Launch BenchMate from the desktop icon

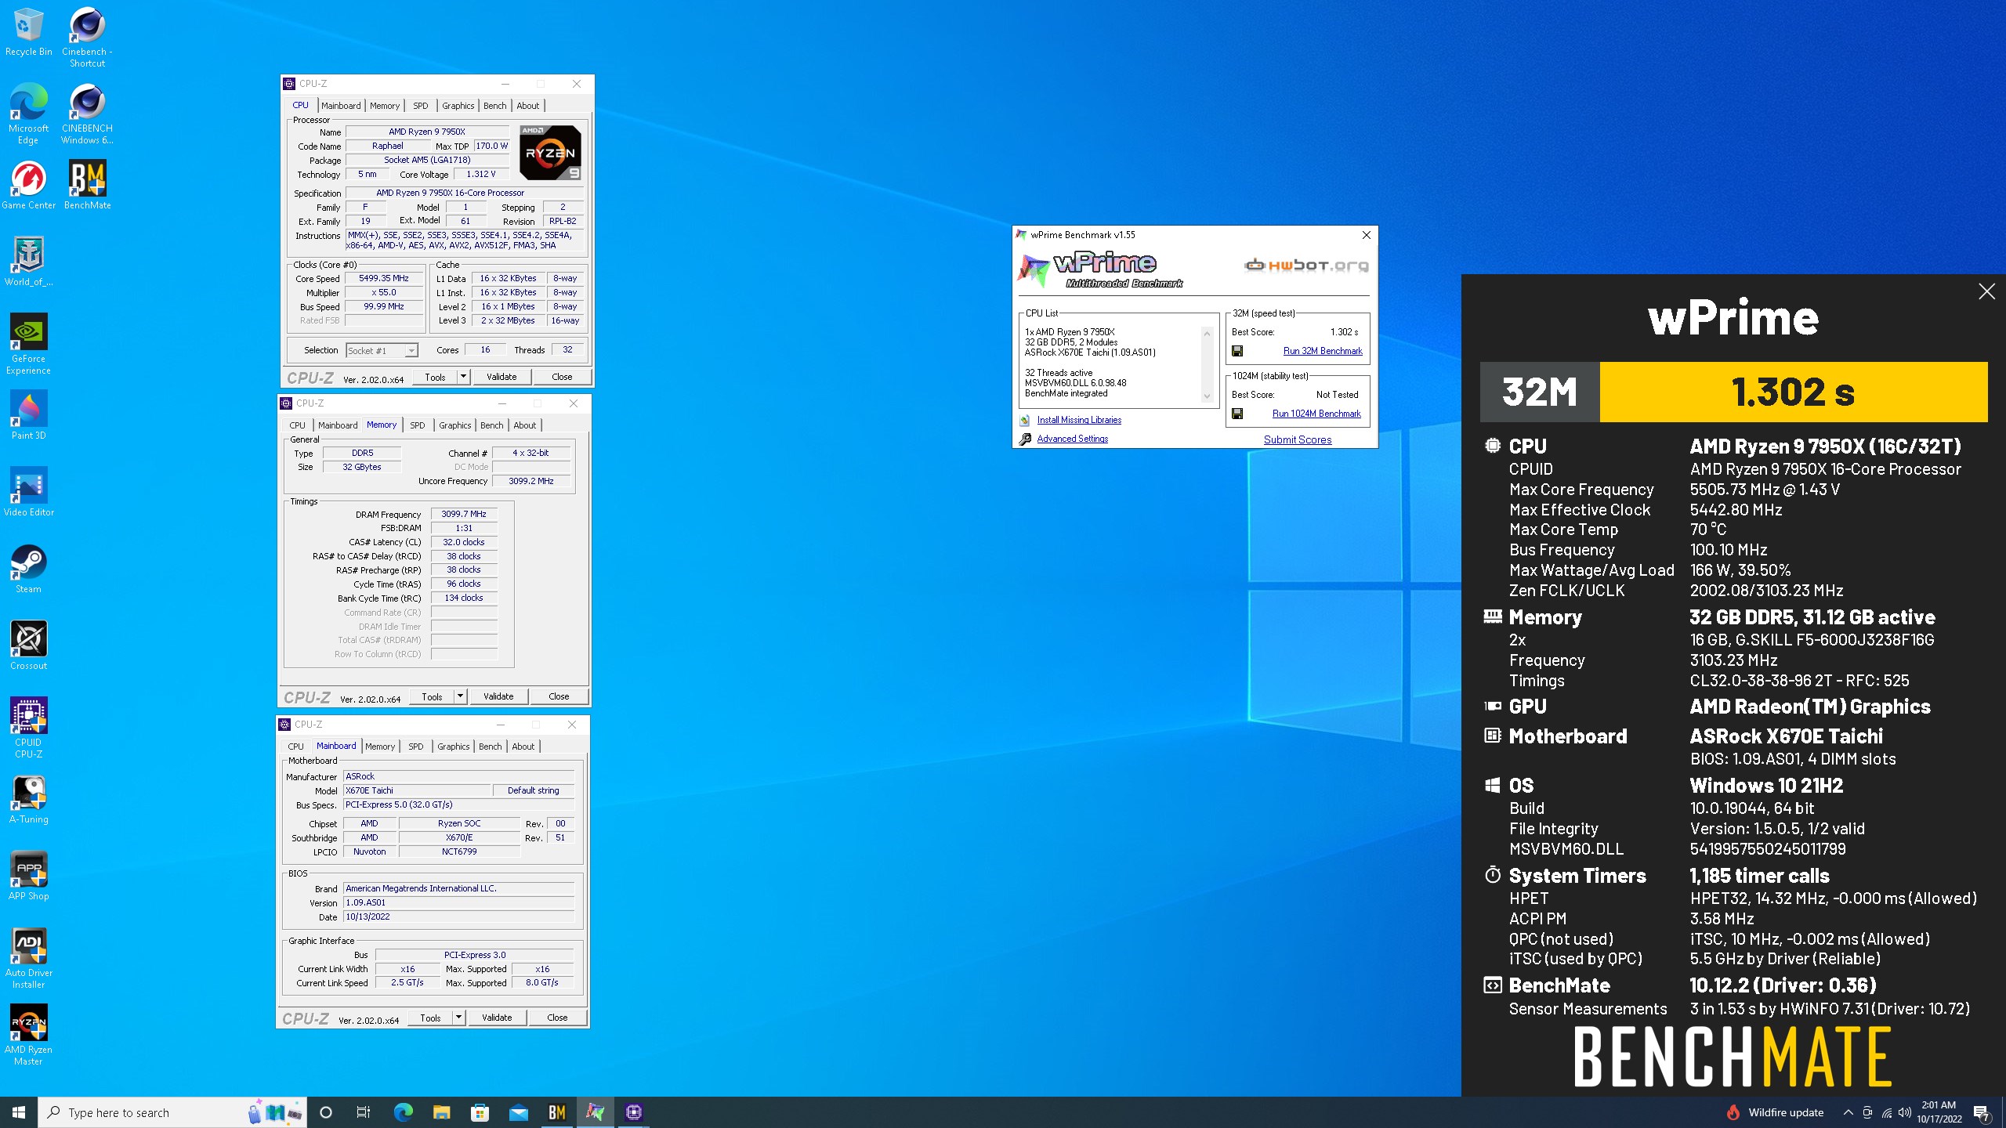coord(87,186)
